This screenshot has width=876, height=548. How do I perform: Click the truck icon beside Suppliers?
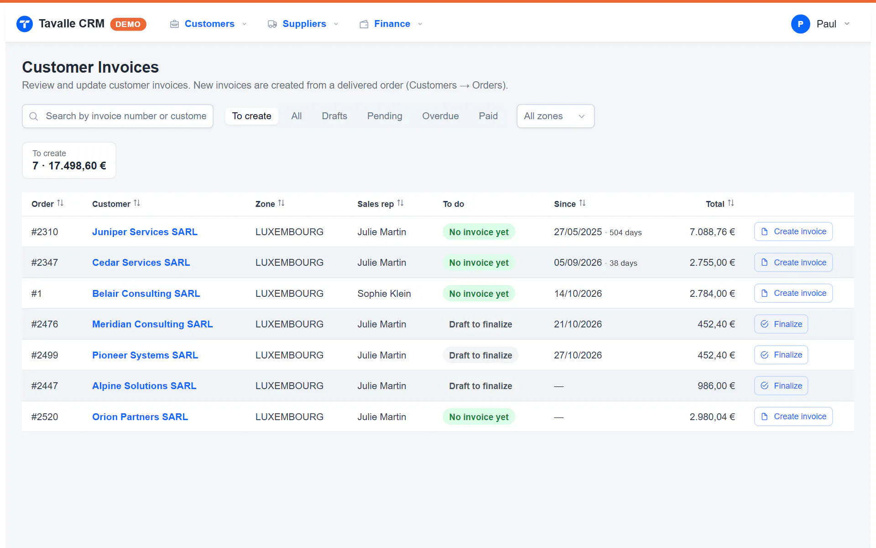click(272, 24)
